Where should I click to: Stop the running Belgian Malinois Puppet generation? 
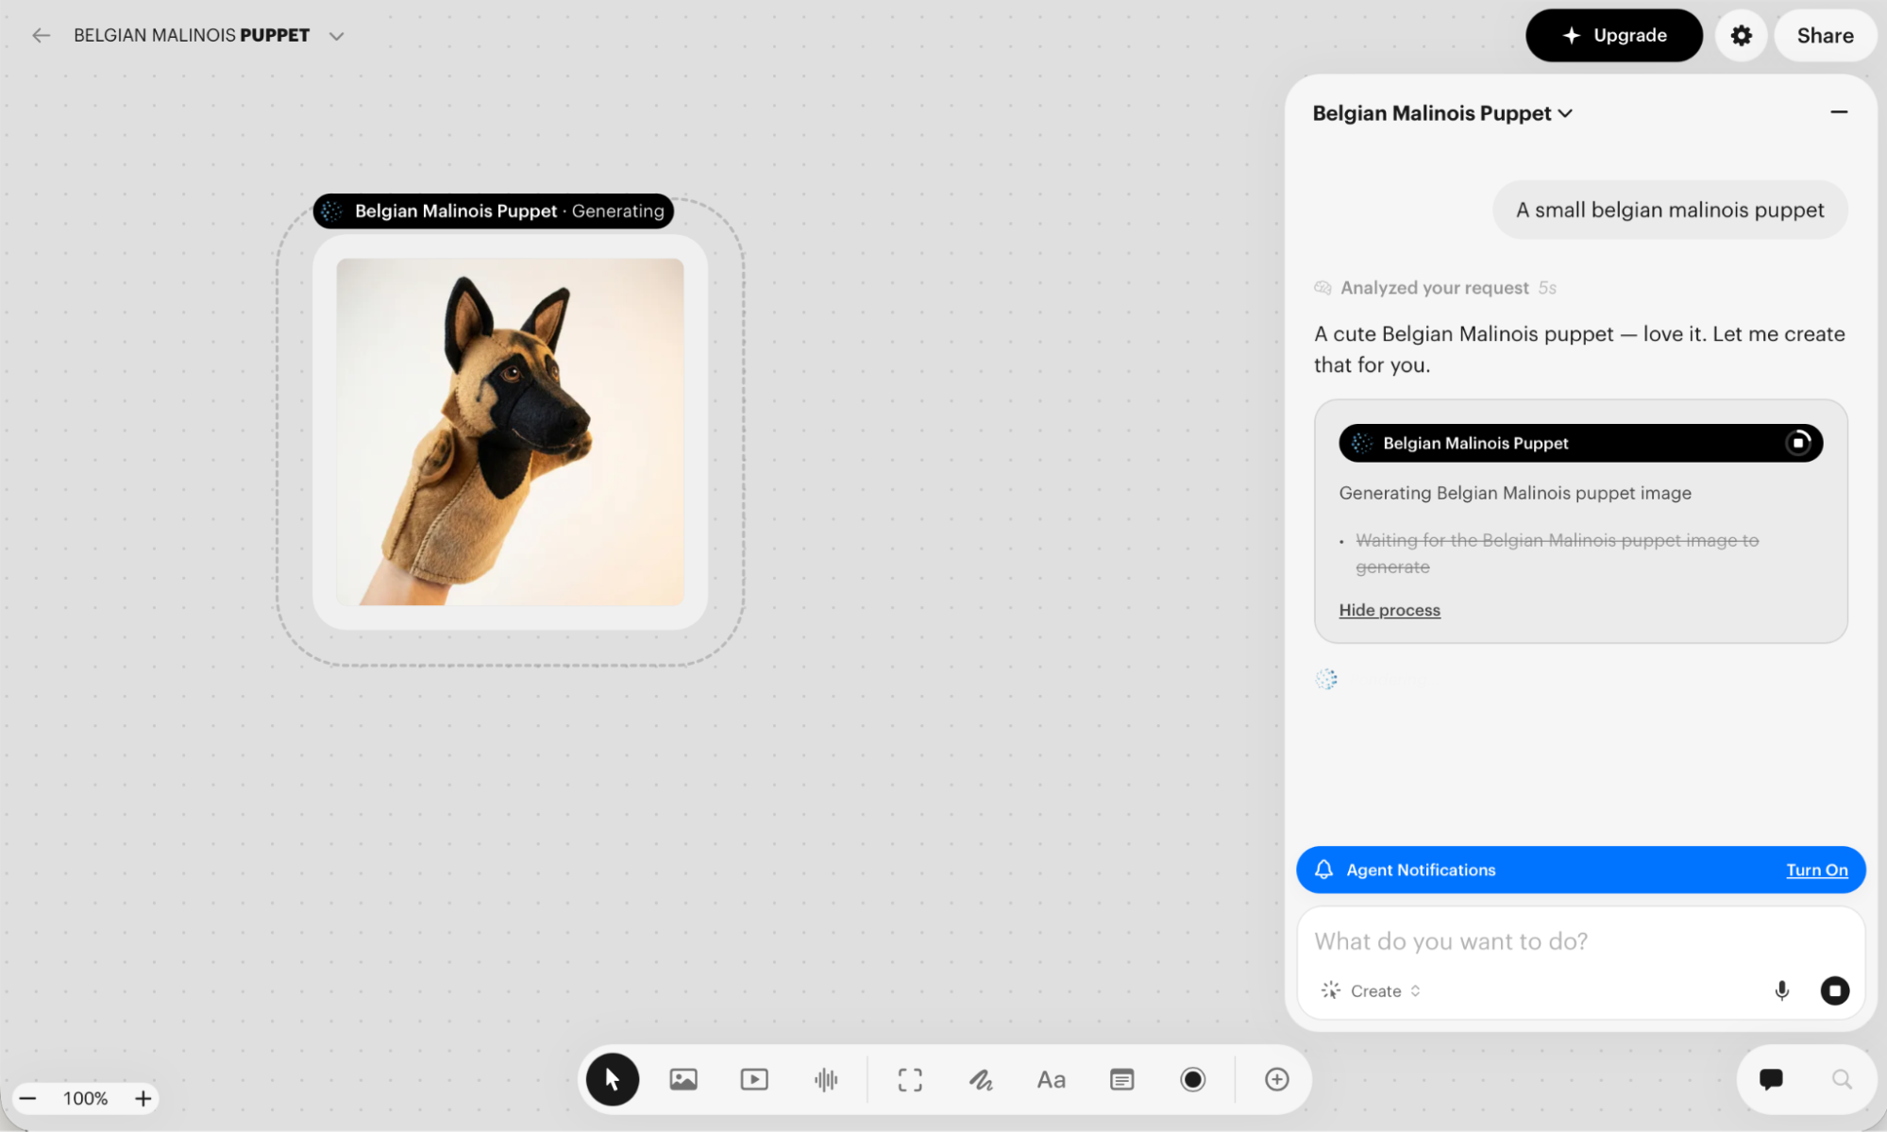(1799, 442)
